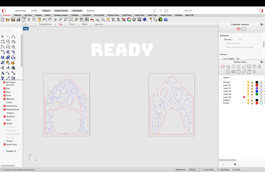Open the Help panel in Panels bar

coord(254,67)
